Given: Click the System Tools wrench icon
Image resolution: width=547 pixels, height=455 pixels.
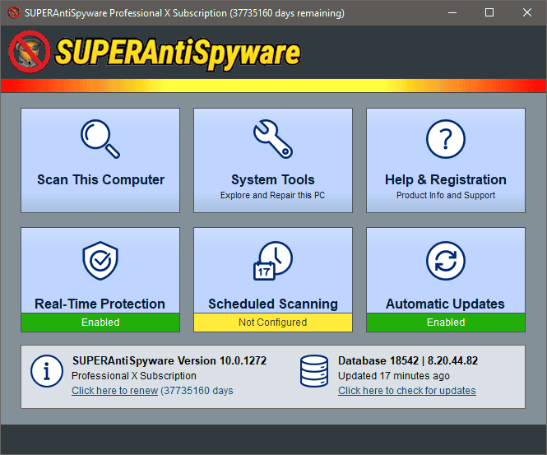Looking at the screenshot, I should click(x=273, y=139).
